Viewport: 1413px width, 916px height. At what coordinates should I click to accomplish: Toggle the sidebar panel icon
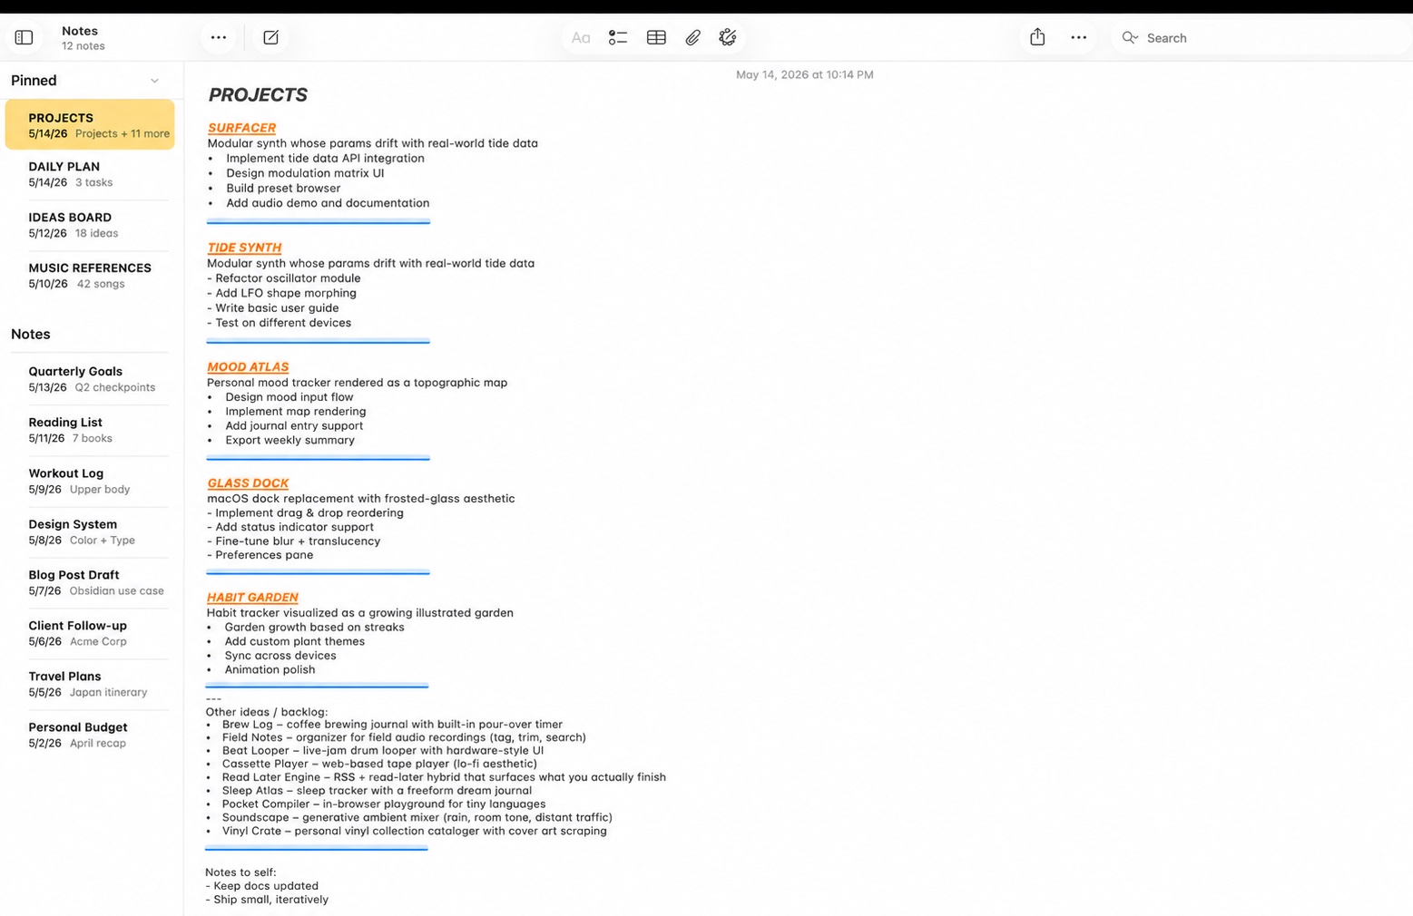(x=25, y=37)
